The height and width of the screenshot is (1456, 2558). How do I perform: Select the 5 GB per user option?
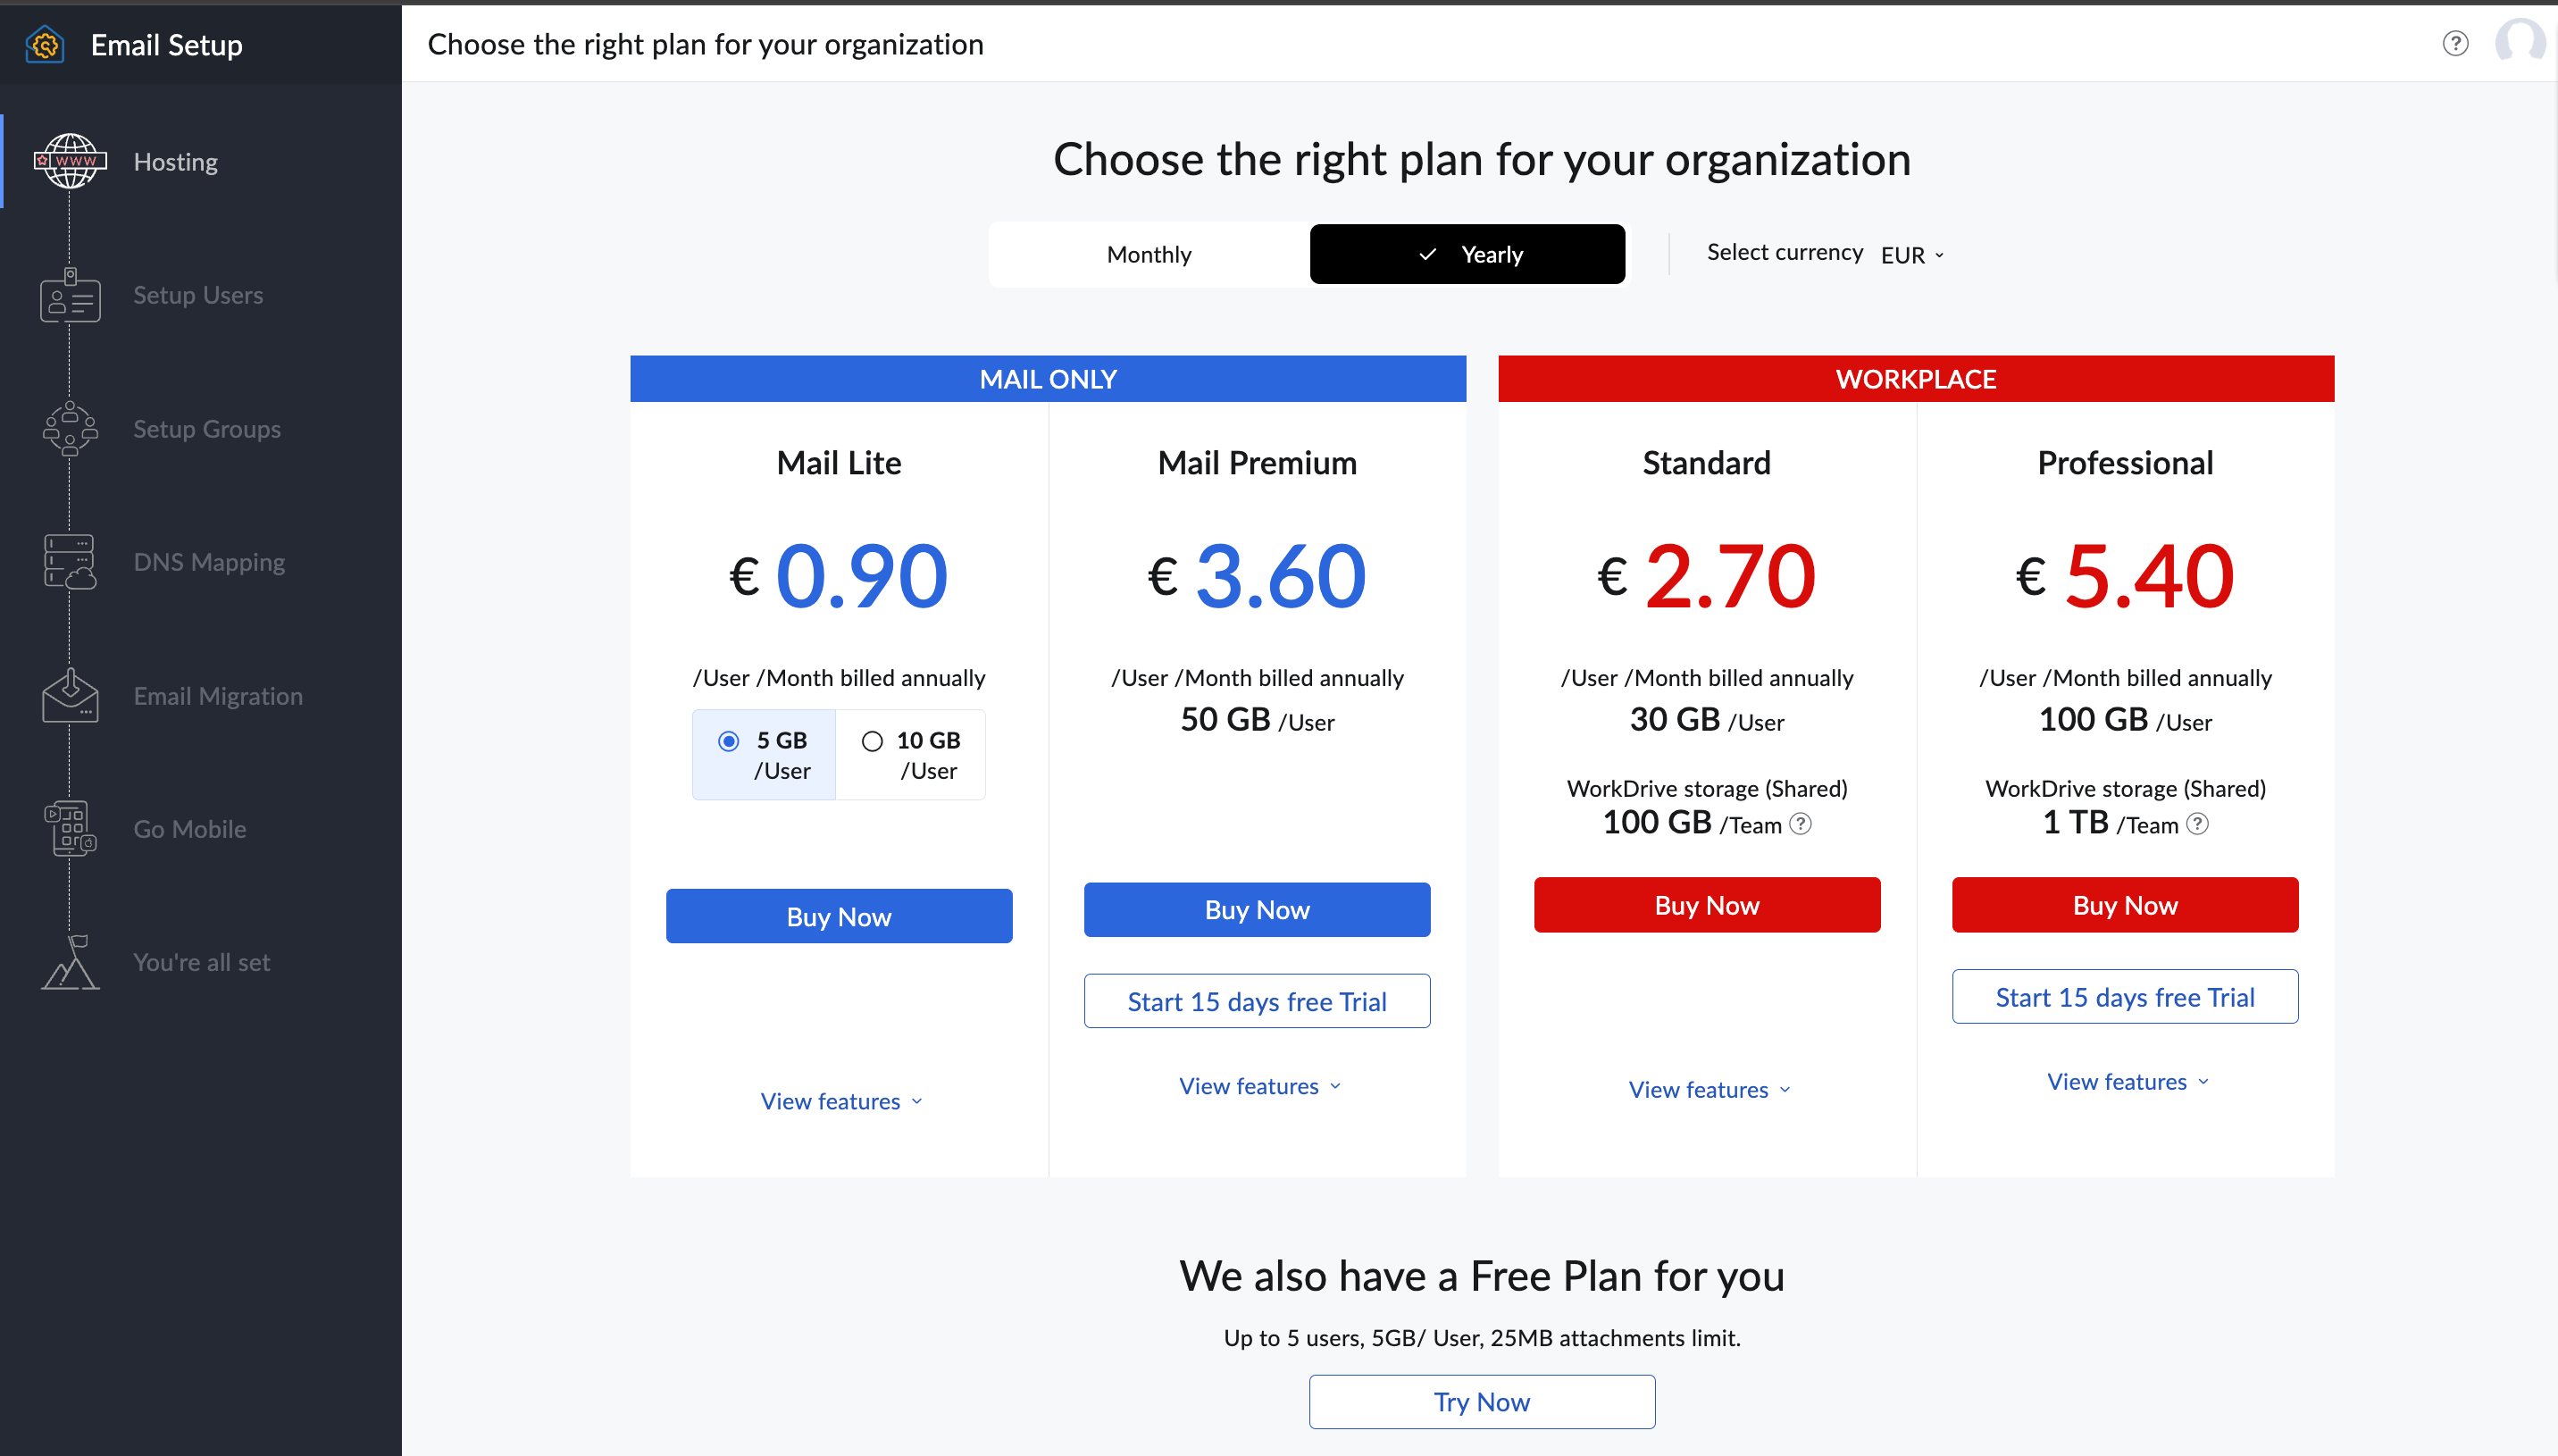(x=729, y=741)
